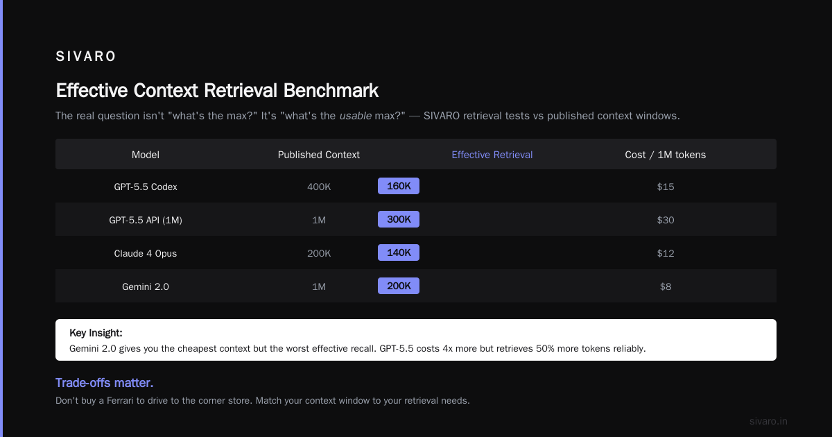Select the Gemini 2.0 model cell
Screen dimensions: 832x437
[x=146, y=286]
